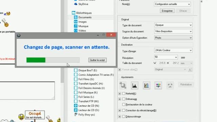Click Quitter le script button
This screenshot has width=217, height=122.
pyautogui.click(x=97, y=60)
